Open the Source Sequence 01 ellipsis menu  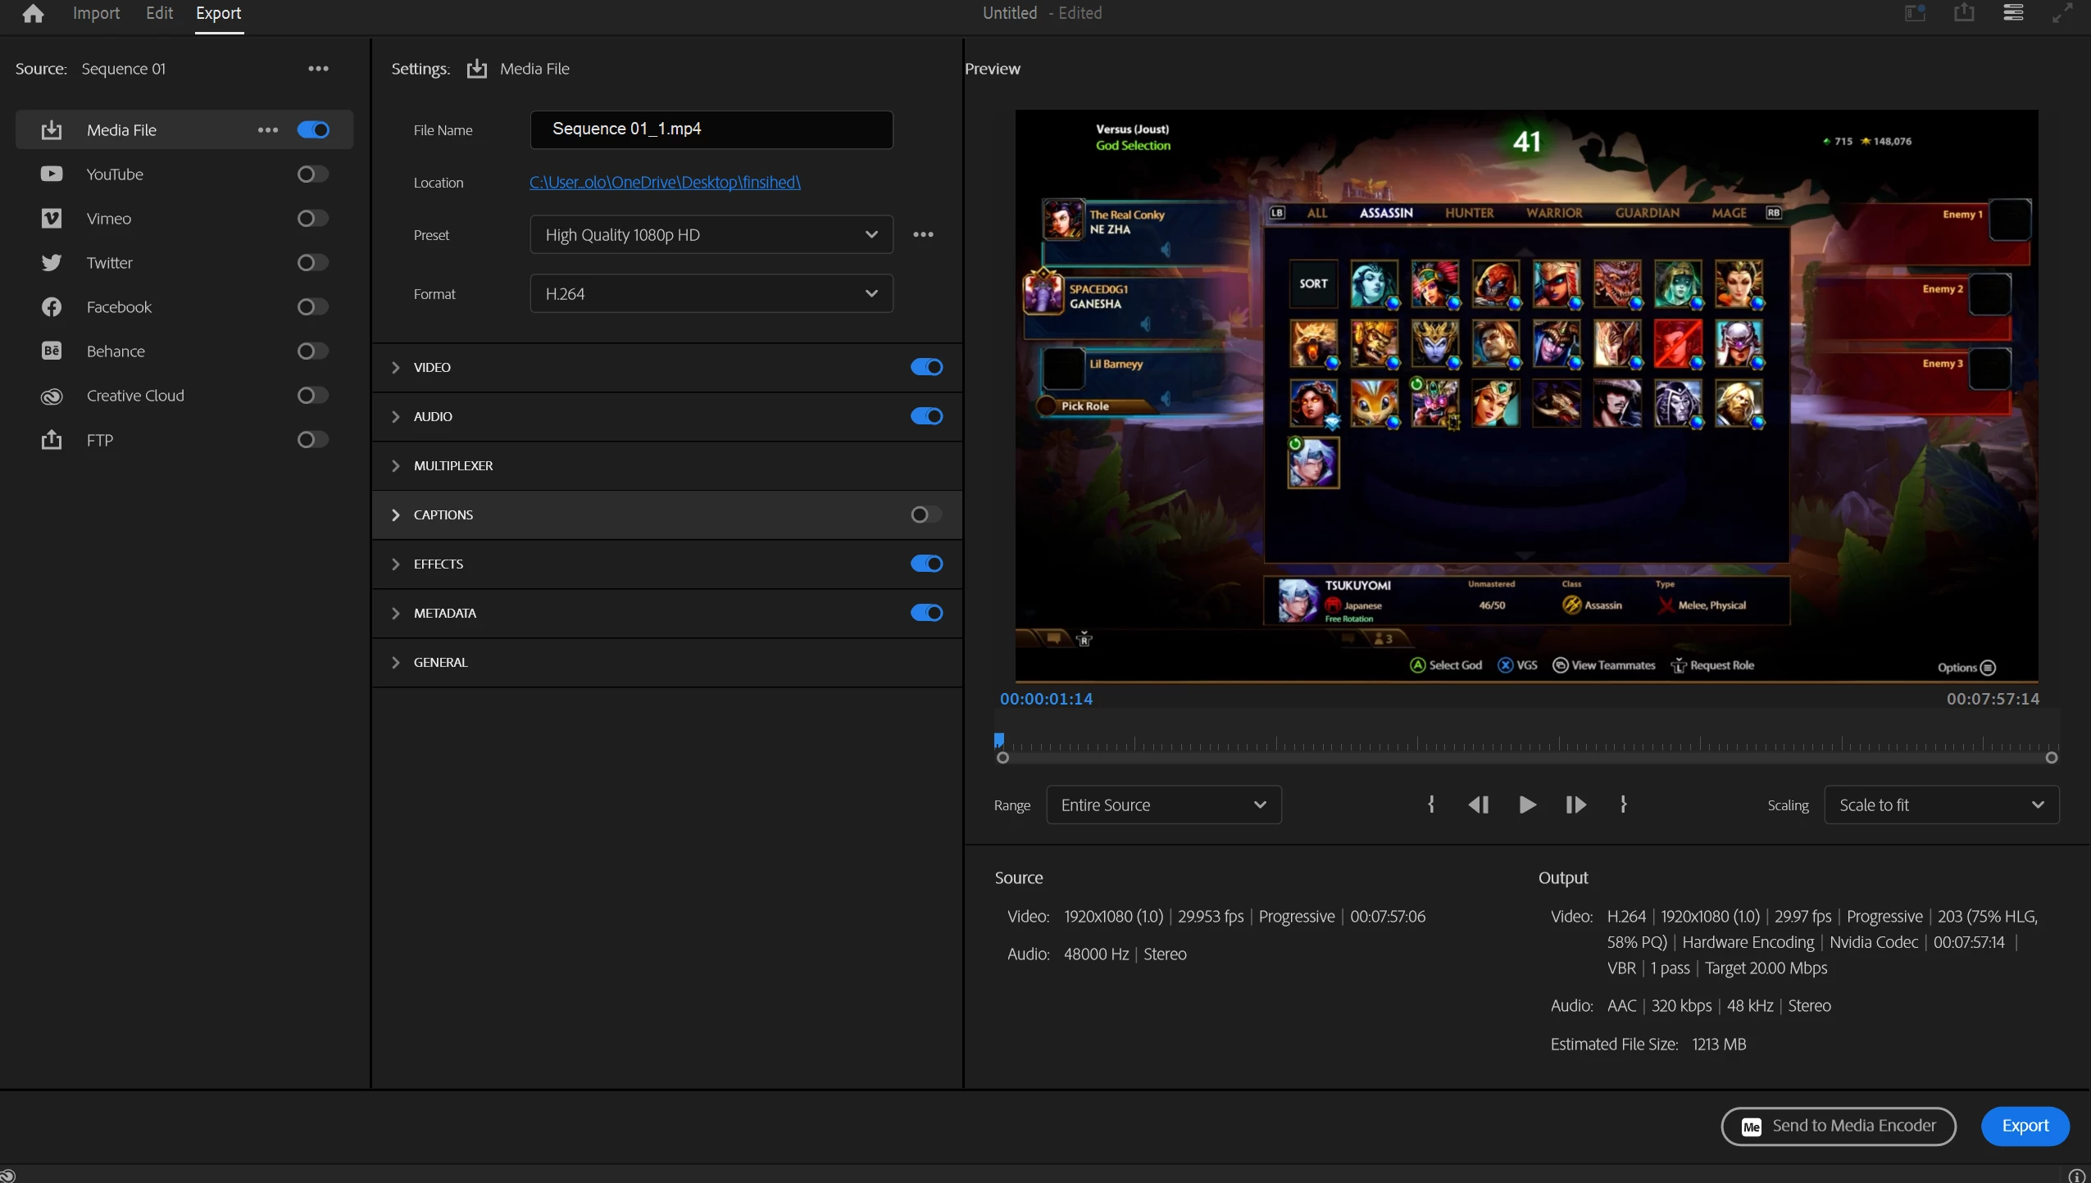click(x=318, y=69)
